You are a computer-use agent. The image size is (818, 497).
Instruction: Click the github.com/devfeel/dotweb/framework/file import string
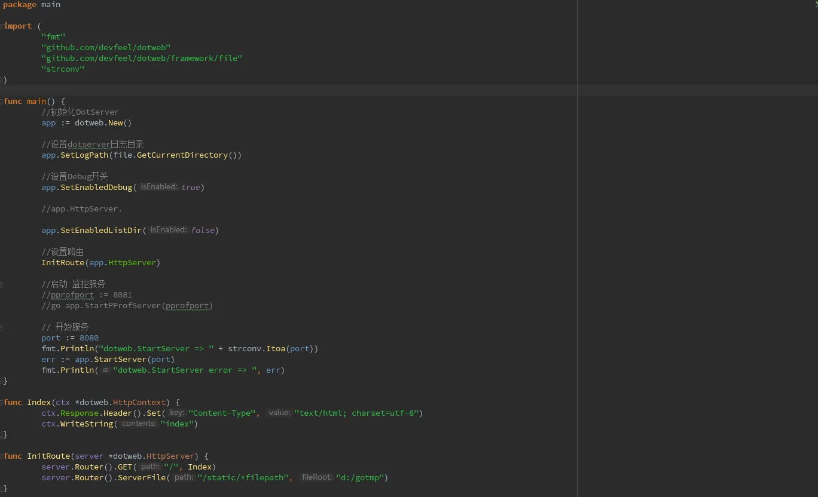pos(142,58)
